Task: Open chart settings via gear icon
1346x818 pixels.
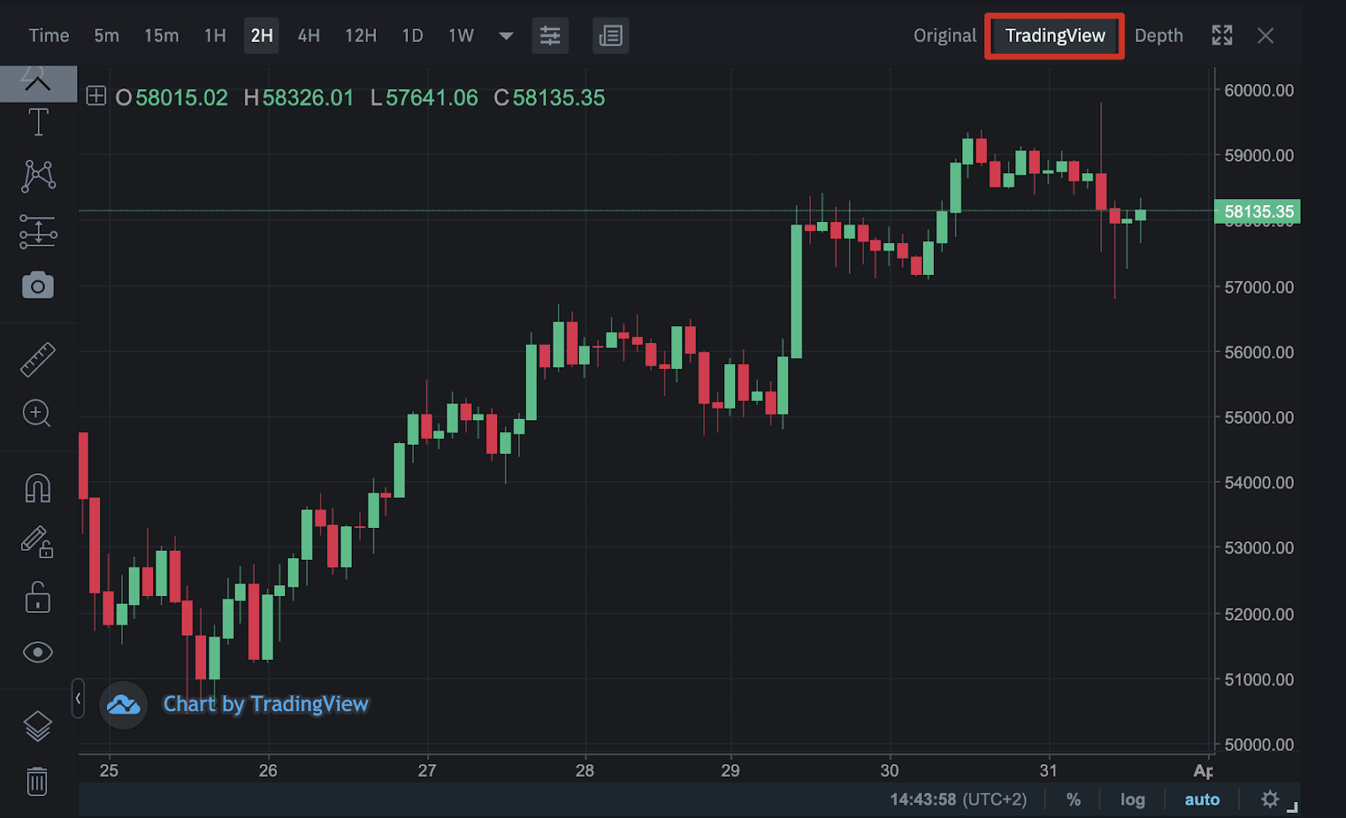Action: tap(1270, 799)
